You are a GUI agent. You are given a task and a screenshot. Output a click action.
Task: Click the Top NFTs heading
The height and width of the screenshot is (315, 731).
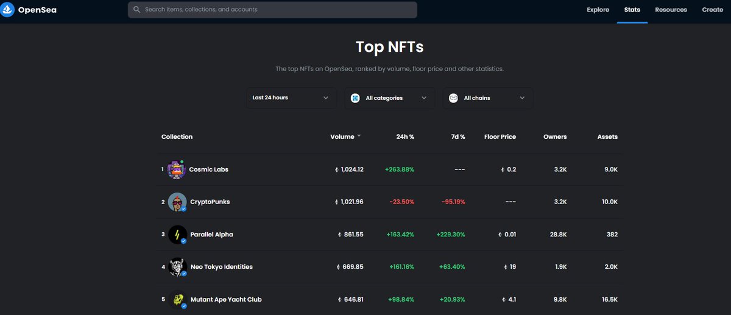pos(389,46)
